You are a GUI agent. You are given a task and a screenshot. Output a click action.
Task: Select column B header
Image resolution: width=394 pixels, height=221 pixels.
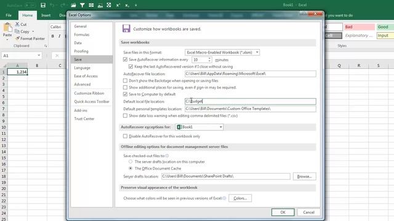pyautogui.click(x=37, y=66)
